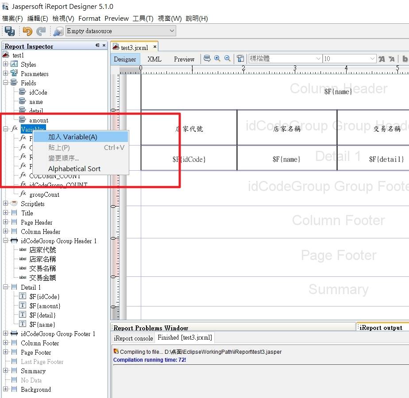Viewport: 409px width, 398px height.
Task: Select the name field in Fields
Action: tap(36, 102)
